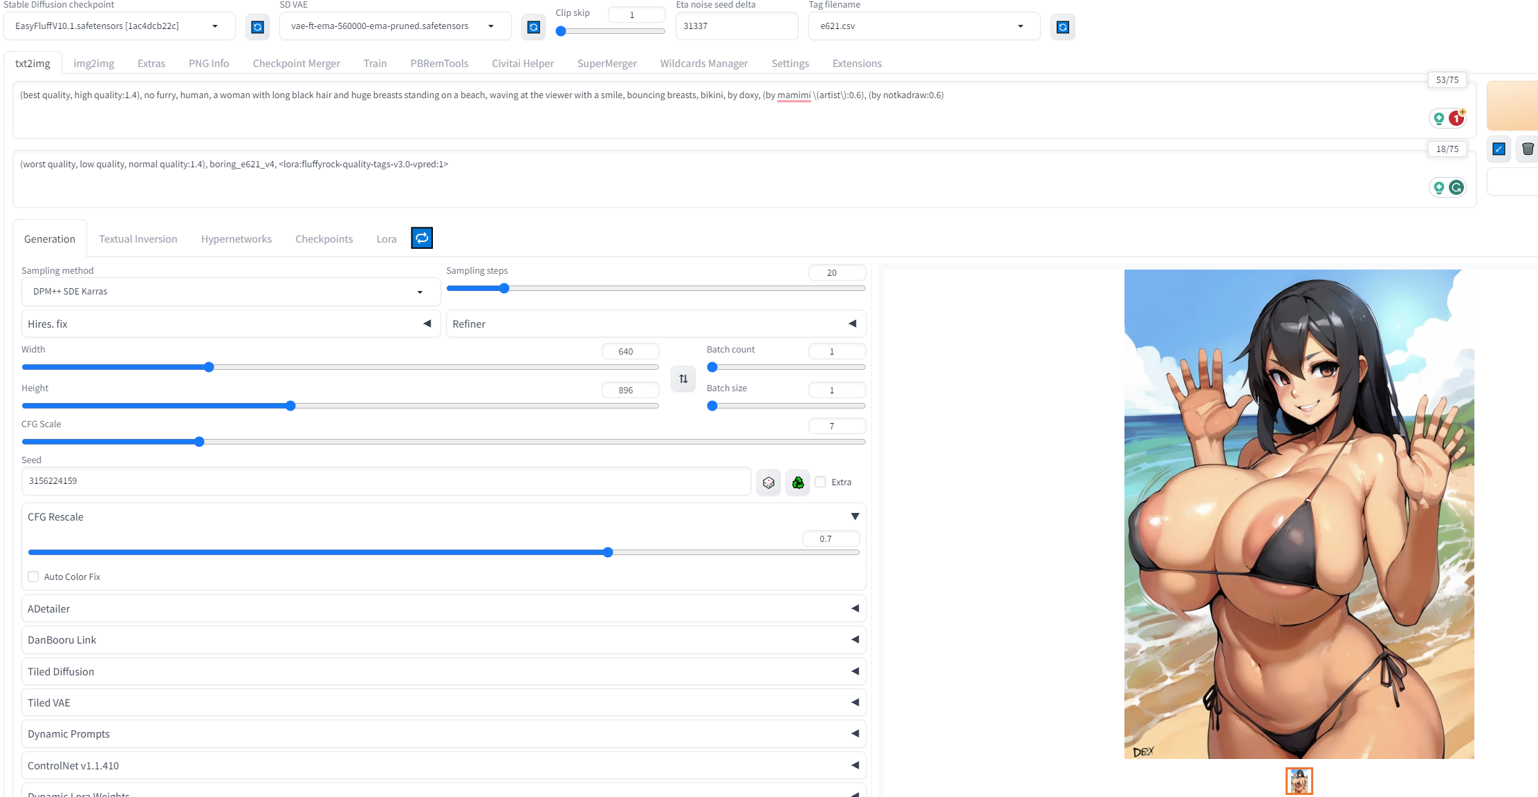The width and height of the screenshot is (1538, 797).
Task: Click the teal lightbulb icon in negative prompt
Action: pos(1439,187)
